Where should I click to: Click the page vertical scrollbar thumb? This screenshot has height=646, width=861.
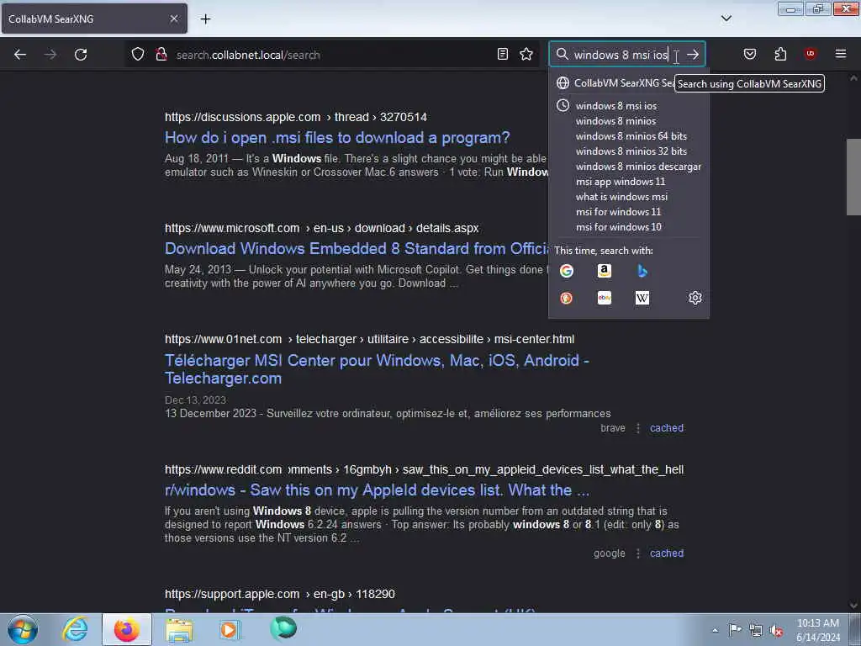[x=853, y=177]
